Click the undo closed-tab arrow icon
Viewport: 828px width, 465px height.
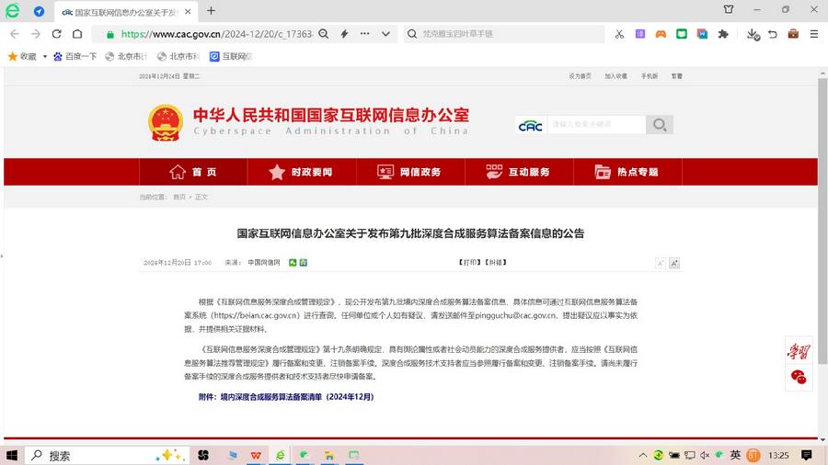[x=773, y=34]
